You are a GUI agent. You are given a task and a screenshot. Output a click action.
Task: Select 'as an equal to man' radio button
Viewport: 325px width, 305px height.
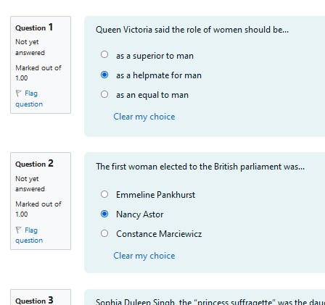[x=104, y=94]
